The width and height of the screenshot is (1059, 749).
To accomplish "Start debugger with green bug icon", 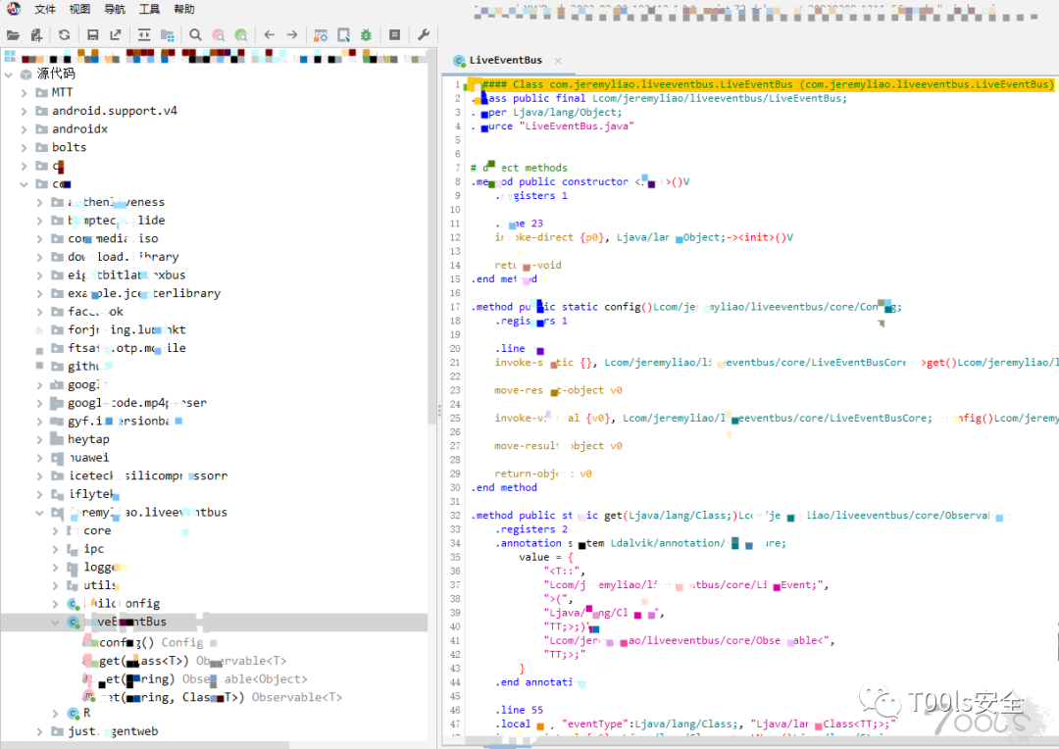I will 366,35.
